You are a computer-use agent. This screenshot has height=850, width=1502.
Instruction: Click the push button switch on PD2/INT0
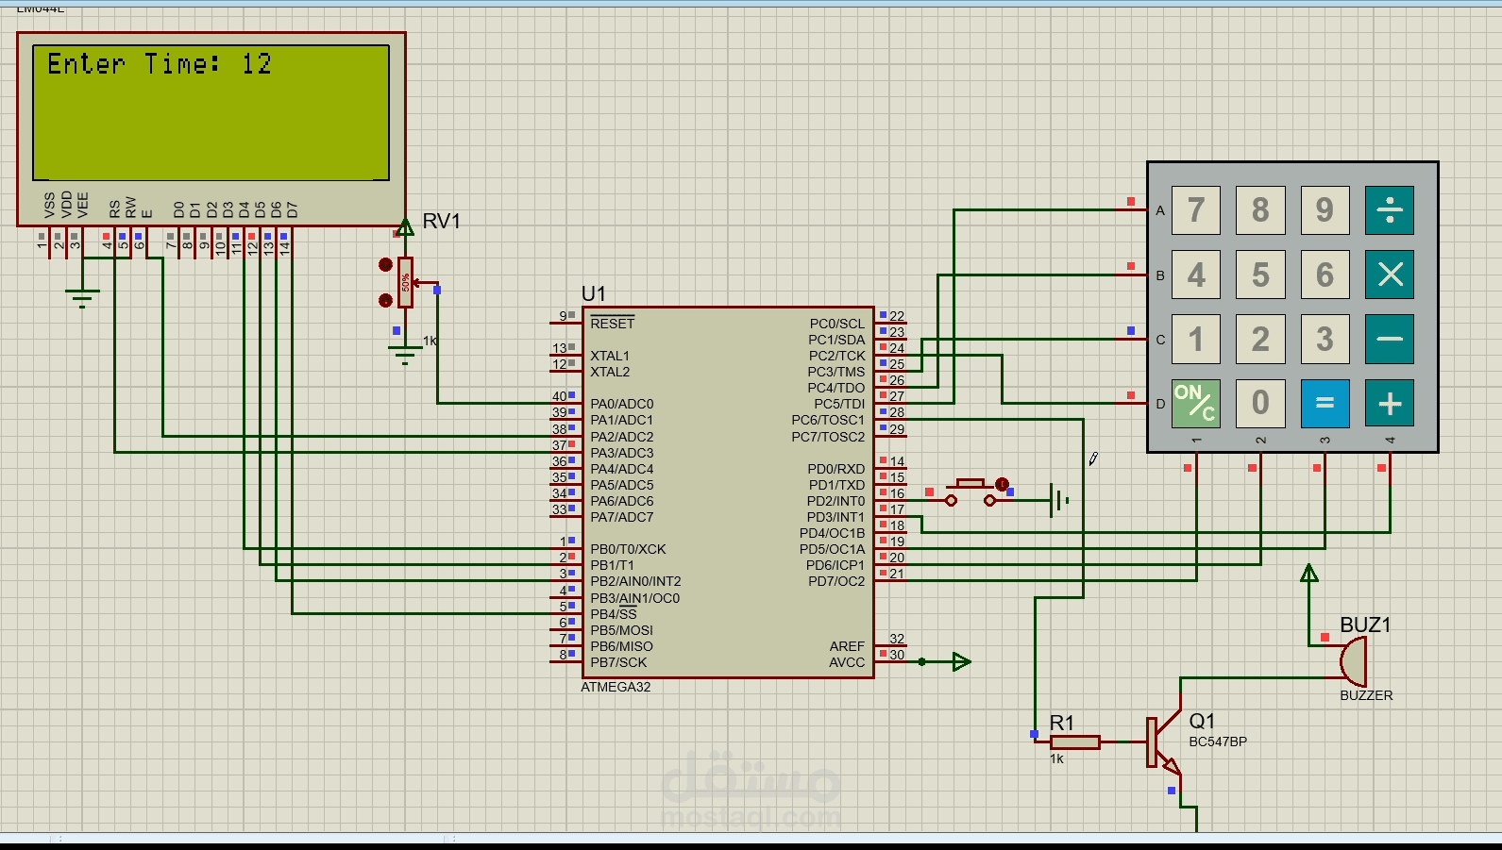click(x=970, y=493)
